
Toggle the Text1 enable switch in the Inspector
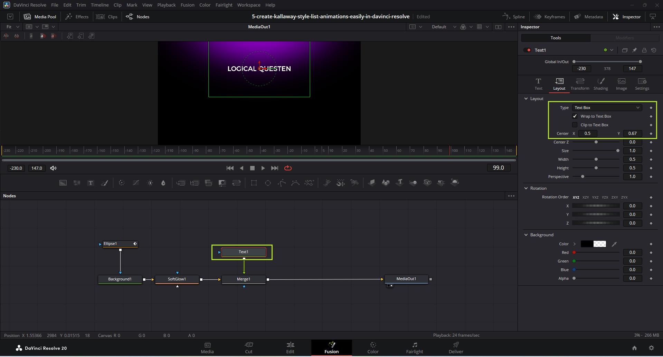click(x=527, y=50)
